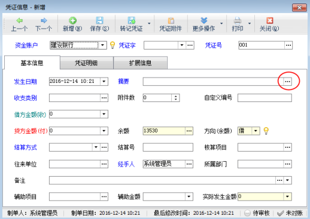310x219 pixels.
Task: Click the 转记凭证 toolbar icon
Action: (x=132, y=20)
